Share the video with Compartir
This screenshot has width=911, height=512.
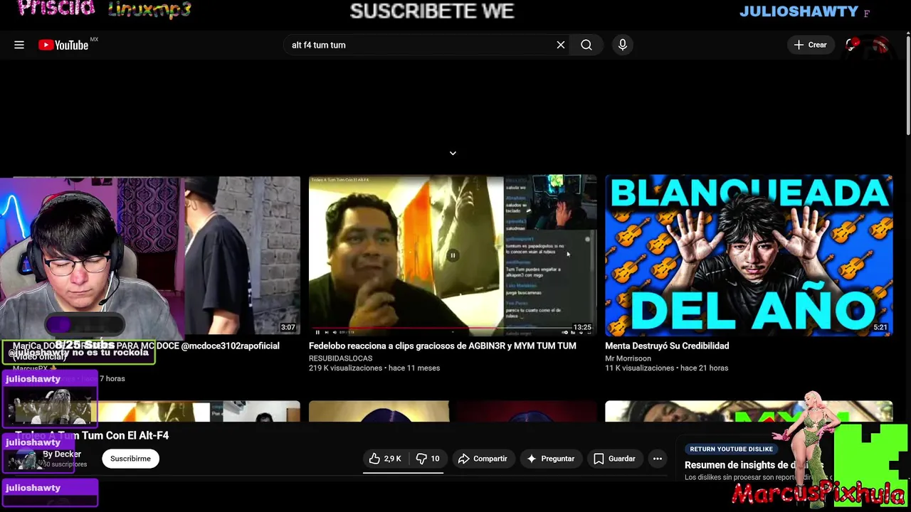click(x=483, y=459)
